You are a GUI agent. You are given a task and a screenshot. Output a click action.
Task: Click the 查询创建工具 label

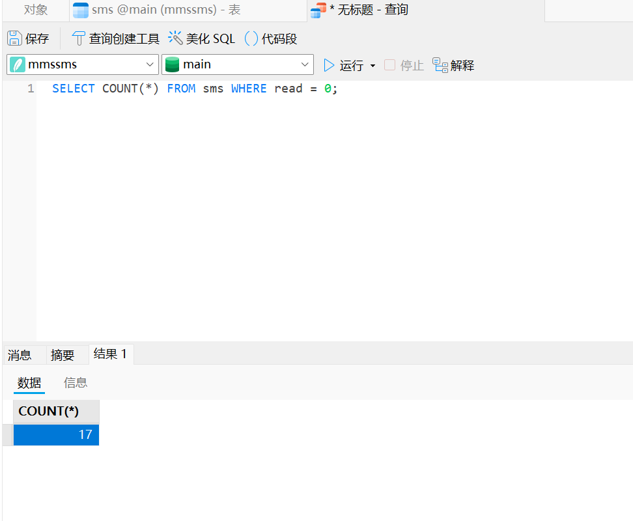coord(124,38)
